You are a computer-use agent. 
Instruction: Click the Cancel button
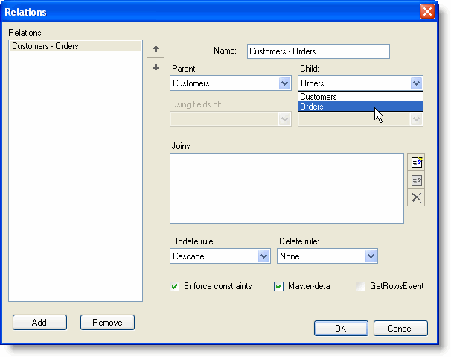[x=400, y=328]
